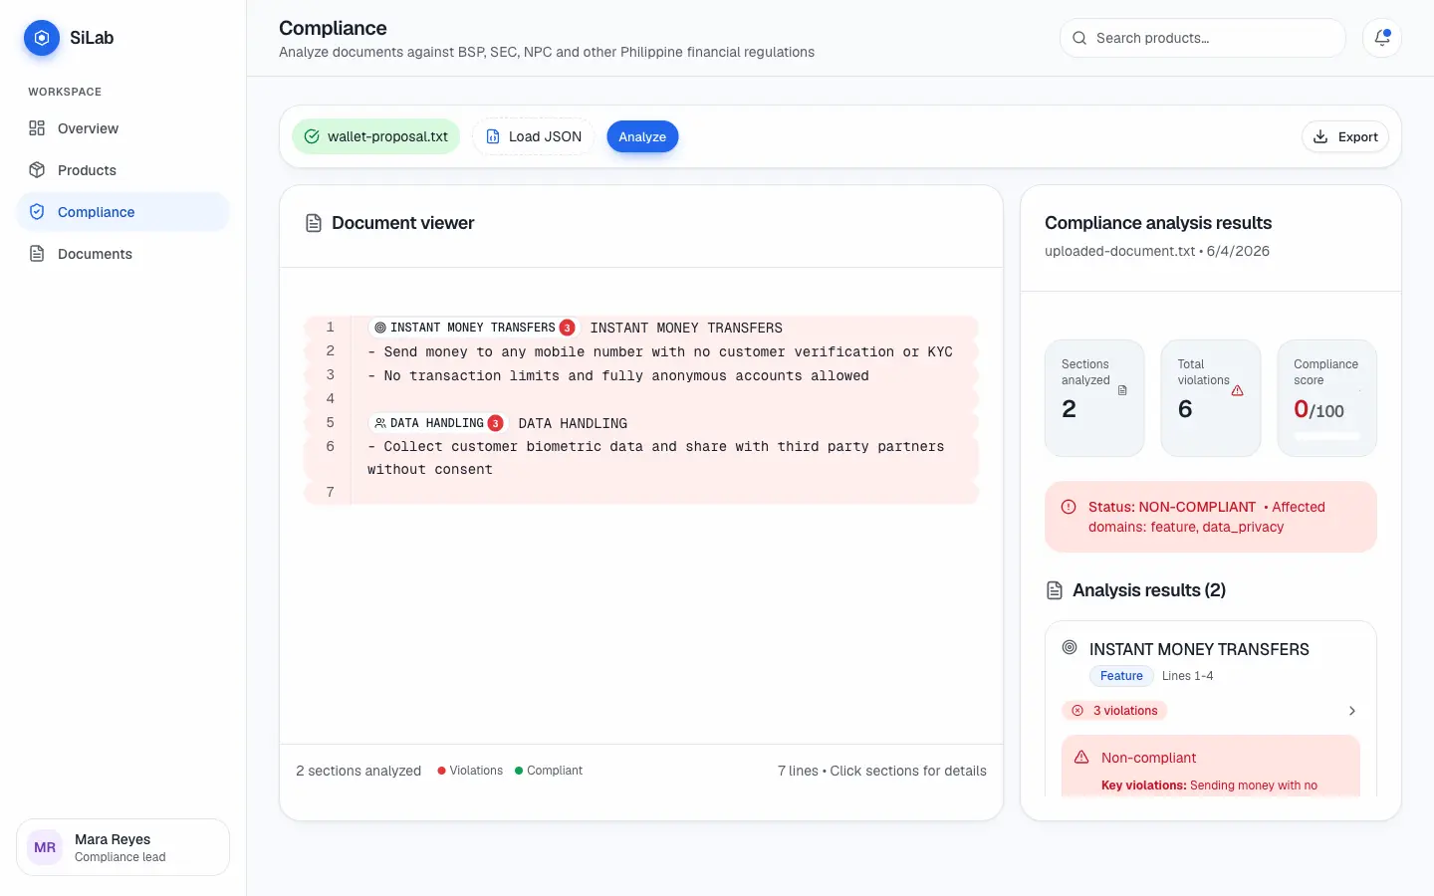
Task: Click line 2 text about customer verification
Action: pyautogui.click(x=660, y=351)
